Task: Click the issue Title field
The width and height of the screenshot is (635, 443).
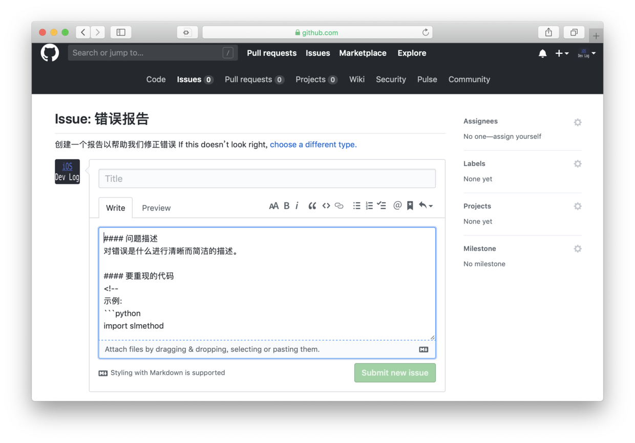Action: pyautogui.click(x=267, y=179)
